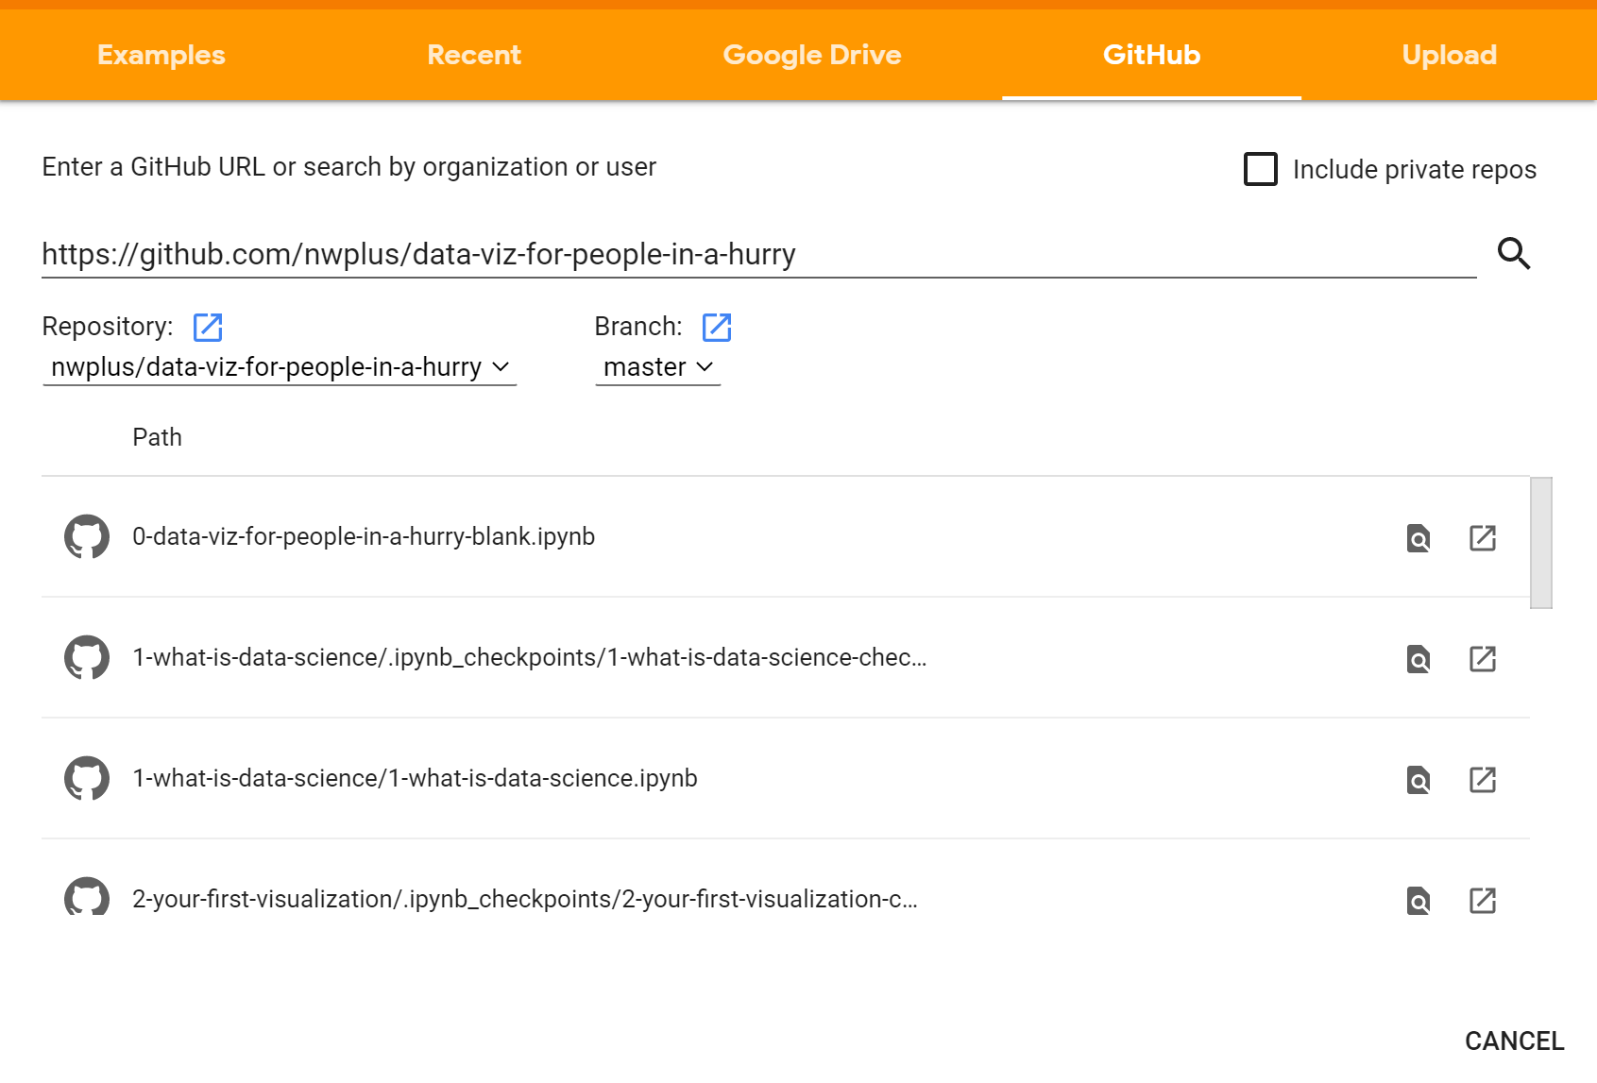Enable Include private repos checkbox

pyautogui.click(x=1261, y=169)
